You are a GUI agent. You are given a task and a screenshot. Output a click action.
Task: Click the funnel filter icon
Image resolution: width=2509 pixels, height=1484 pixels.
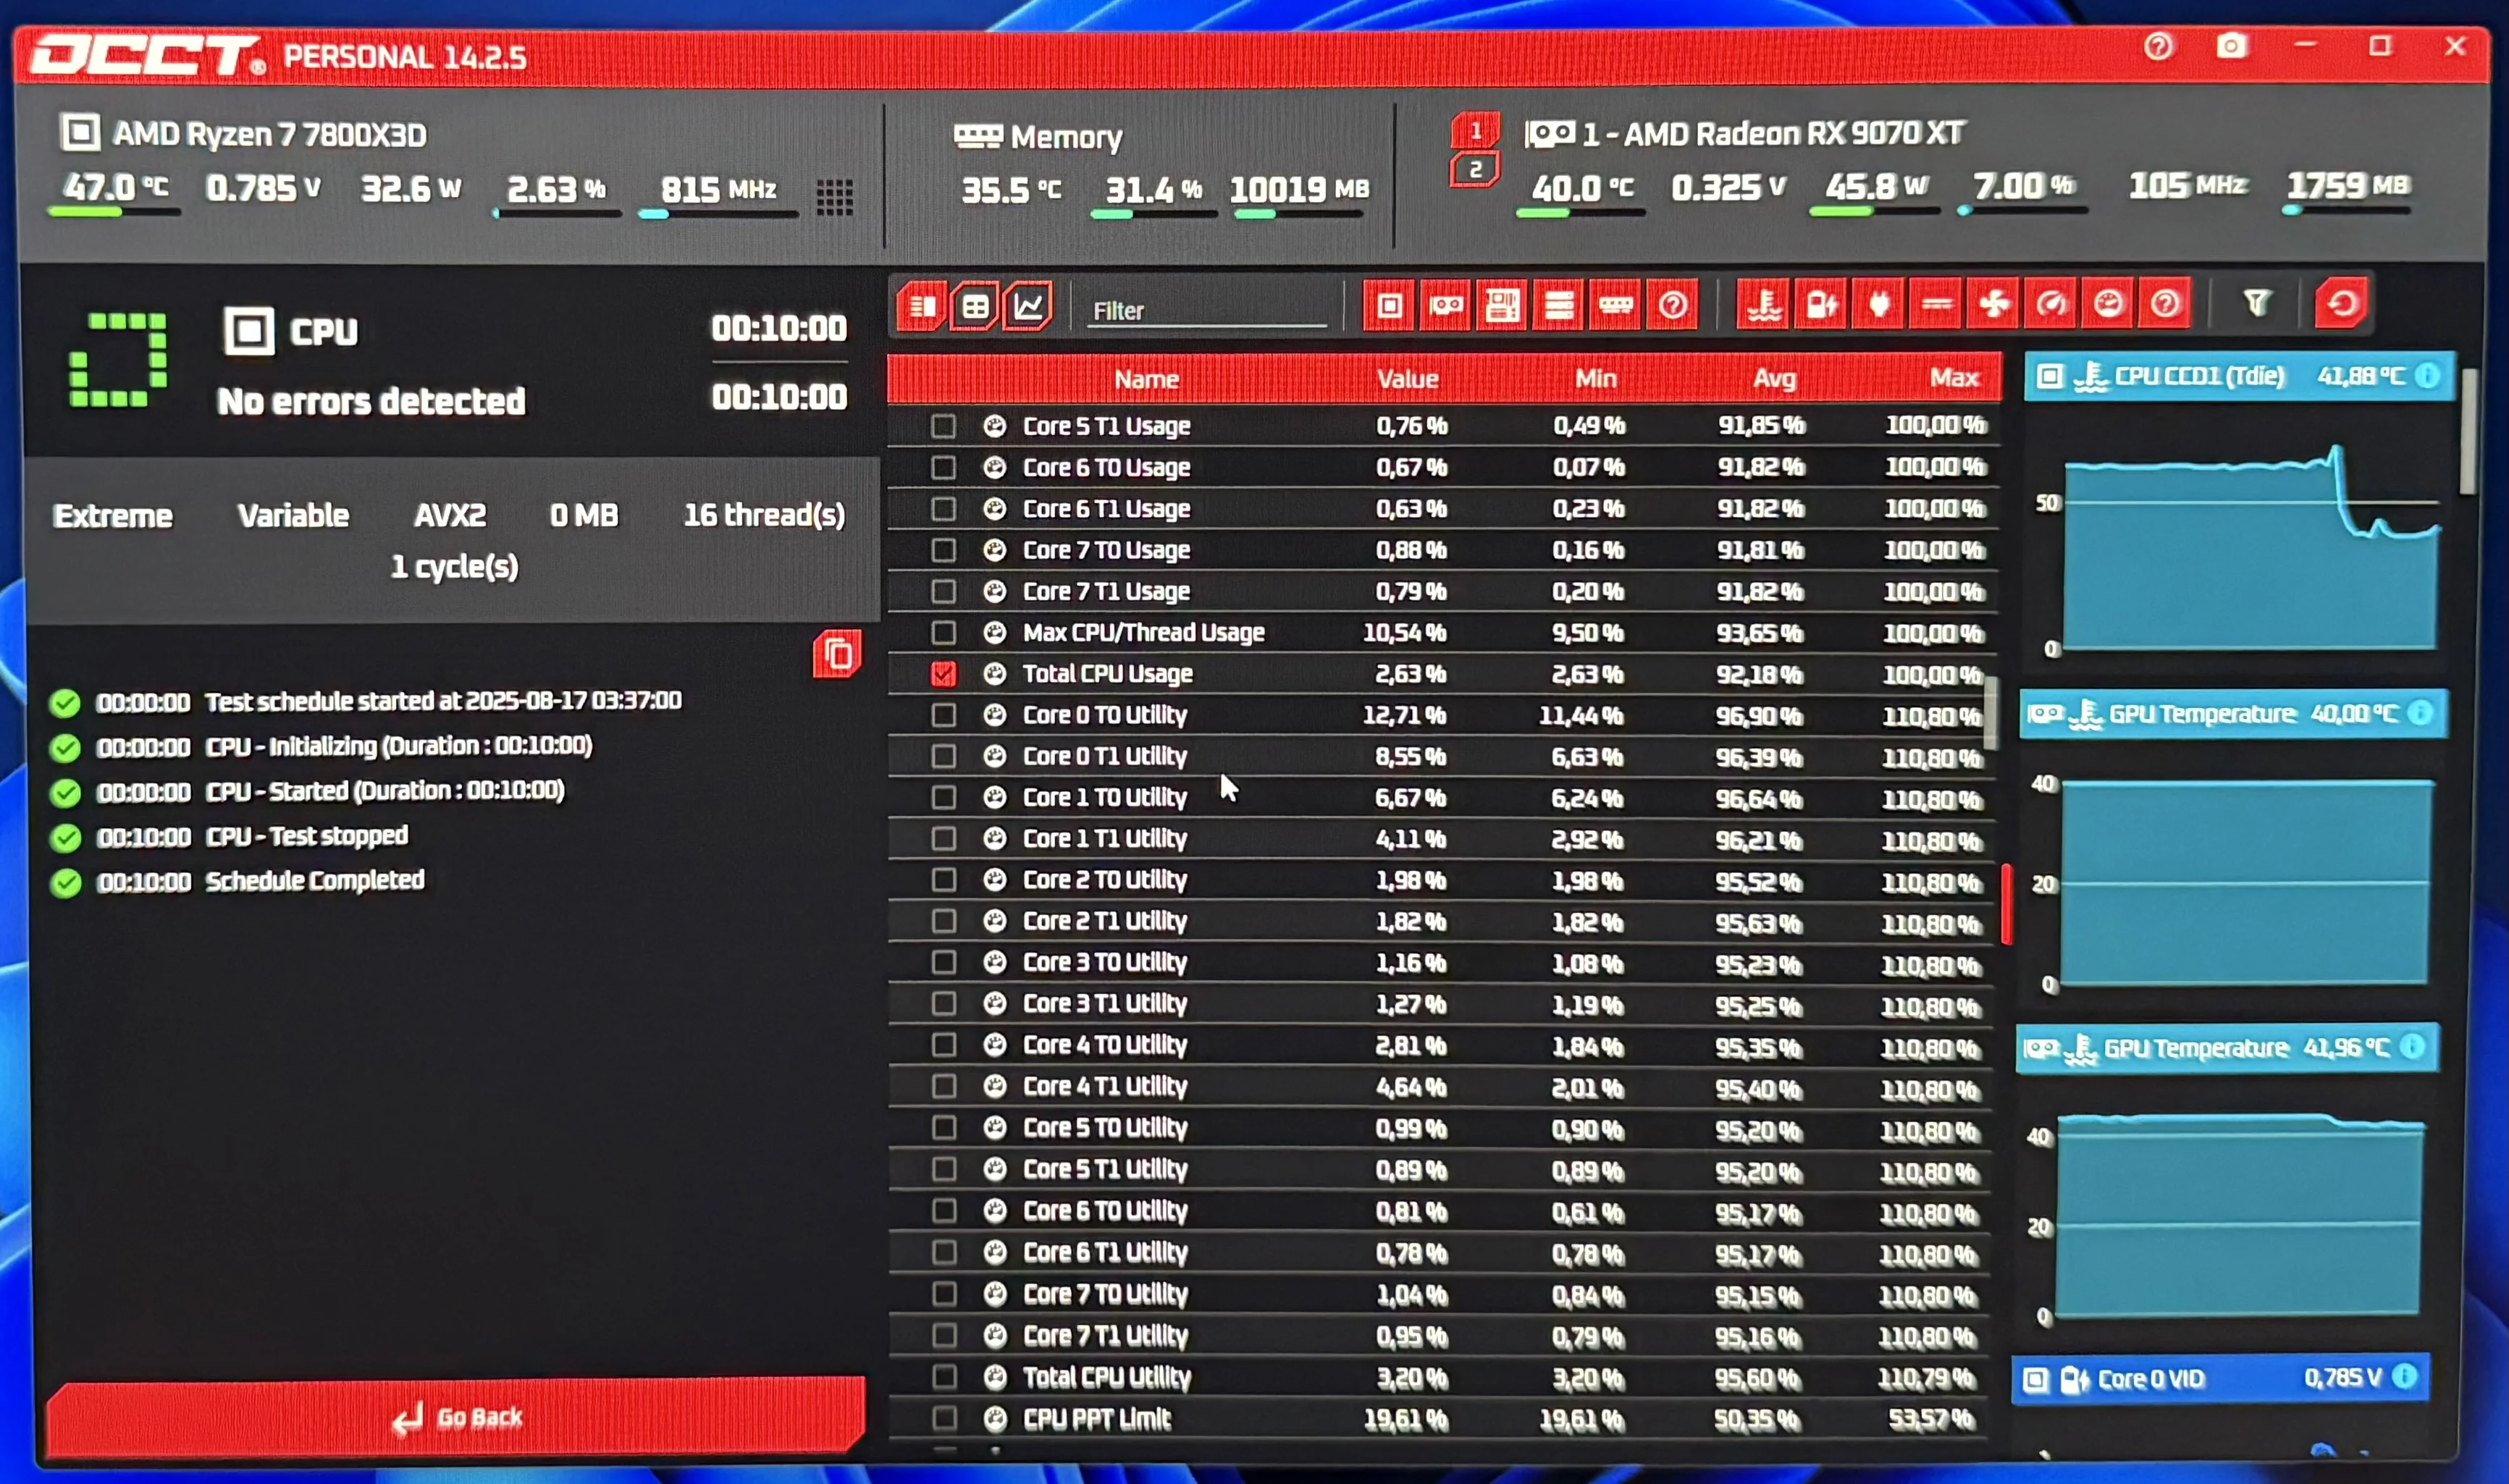coord(2256,303)
